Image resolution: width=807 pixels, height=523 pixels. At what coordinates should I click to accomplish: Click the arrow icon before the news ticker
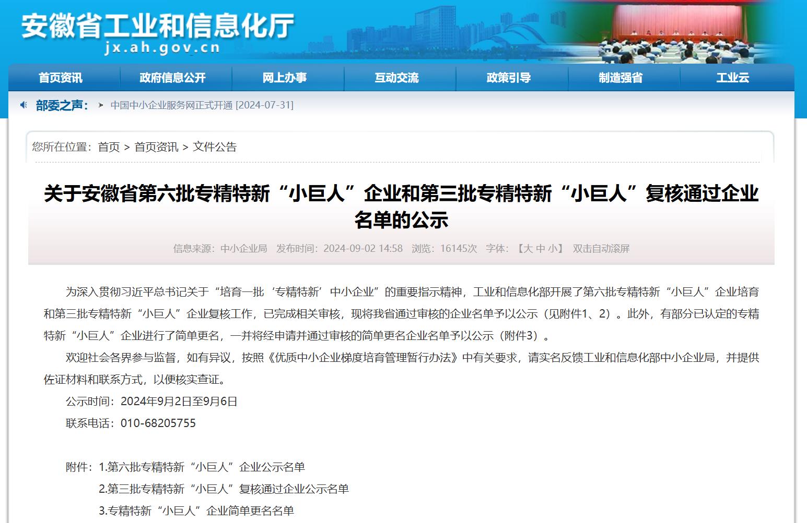100,105
